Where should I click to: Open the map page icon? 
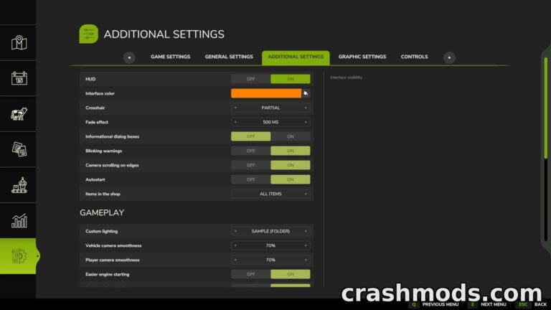(x=19, y=43)
